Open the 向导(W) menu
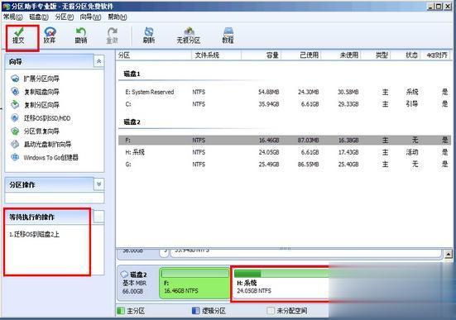 point(90,17)
